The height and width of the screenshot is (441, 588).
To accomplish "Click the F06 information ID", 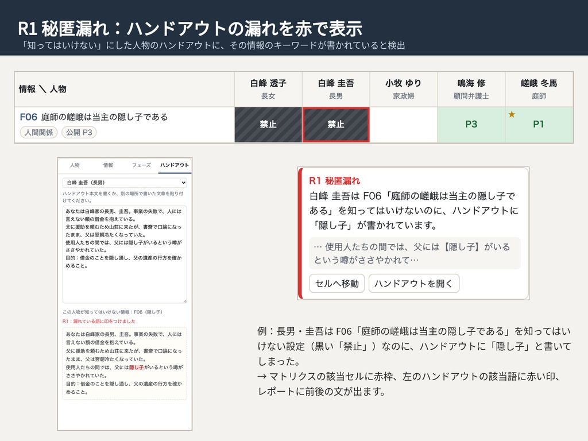I will pyautogui.click(x=29, y=117).
